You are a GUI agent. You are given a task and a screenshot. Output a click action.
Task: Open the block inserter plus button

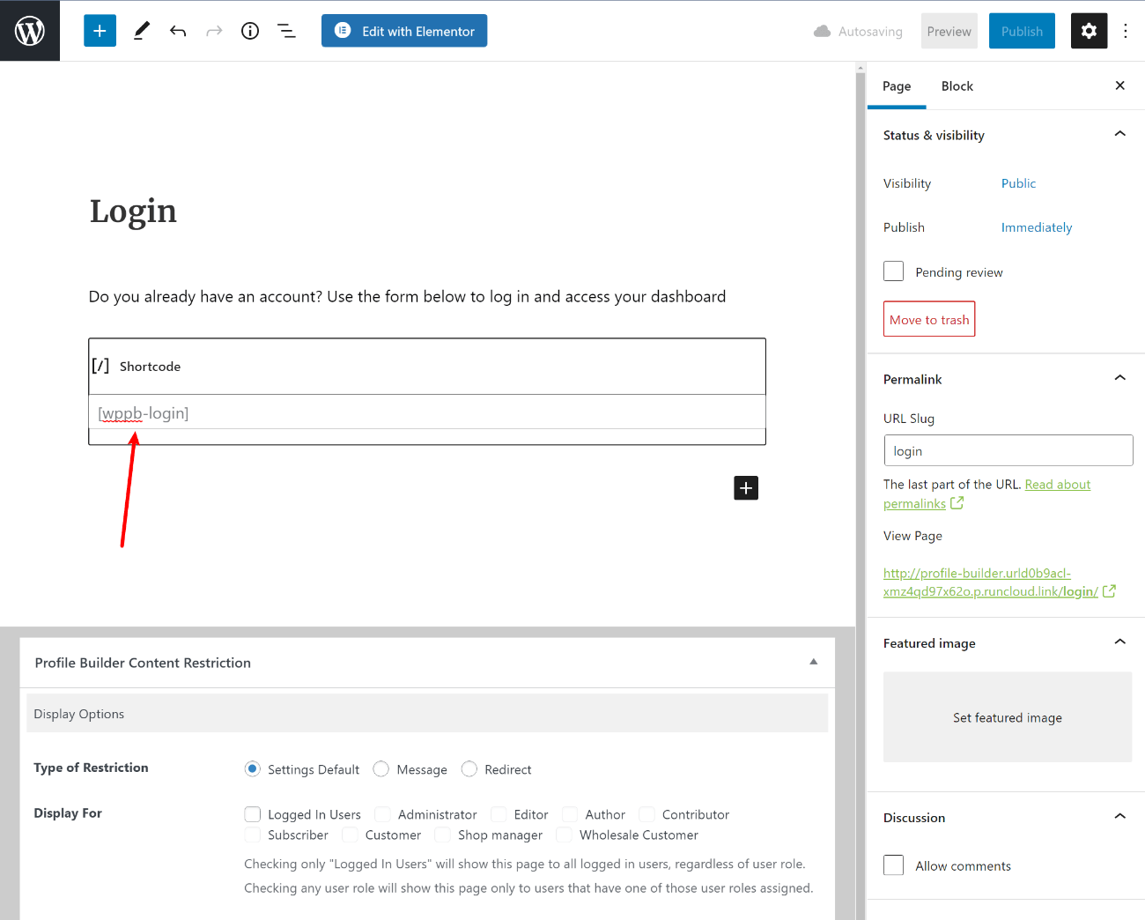click(100, 31)
